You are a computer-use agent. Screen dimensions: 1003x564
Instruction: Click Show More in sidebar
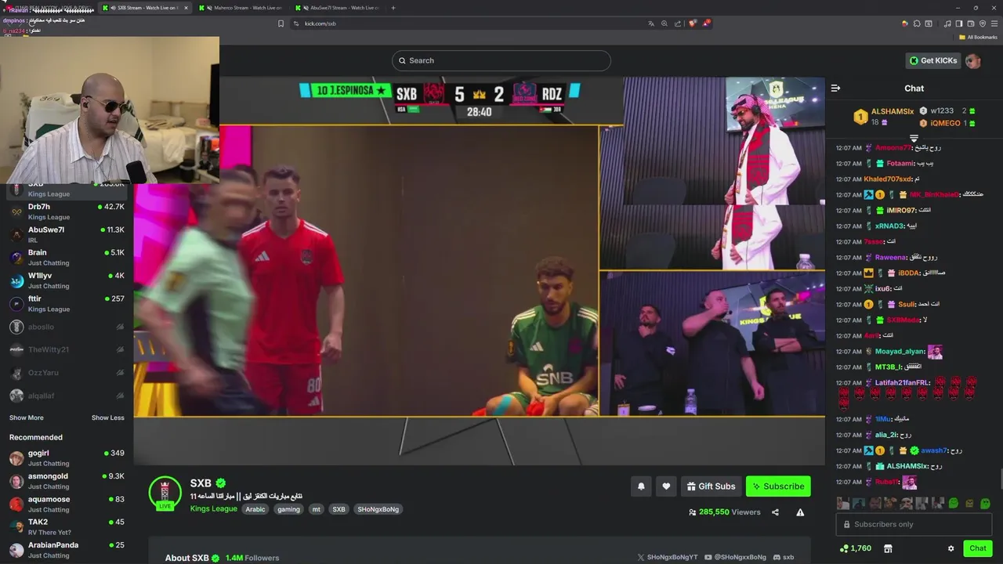(27, 418)
